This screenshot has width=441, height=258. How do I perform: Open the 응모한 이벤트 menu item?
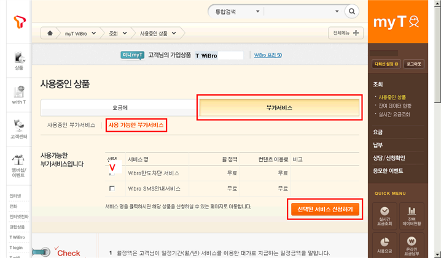(x=388, y=171)
